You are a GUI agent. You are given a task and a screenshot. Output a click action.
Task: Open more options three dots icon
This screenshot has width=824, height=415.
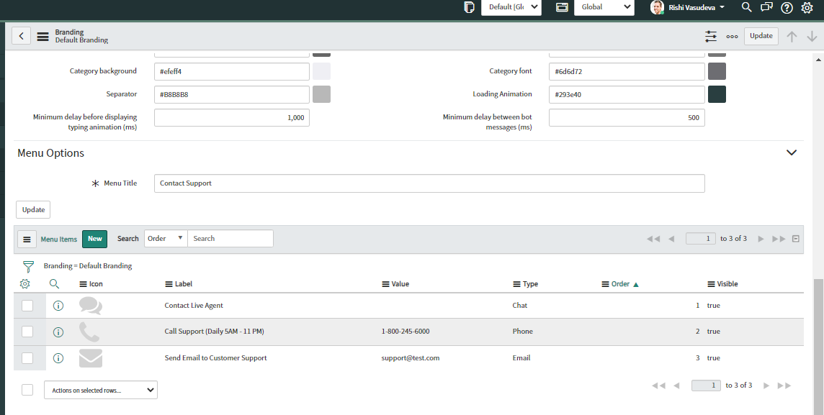click(732, 36)
